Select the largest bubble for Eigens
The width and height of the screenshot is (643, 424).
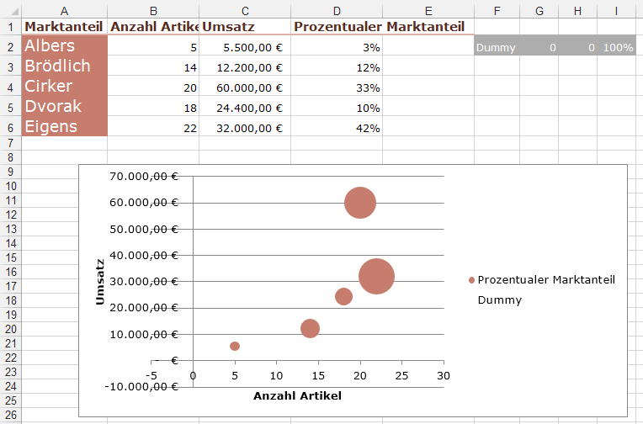376,277
